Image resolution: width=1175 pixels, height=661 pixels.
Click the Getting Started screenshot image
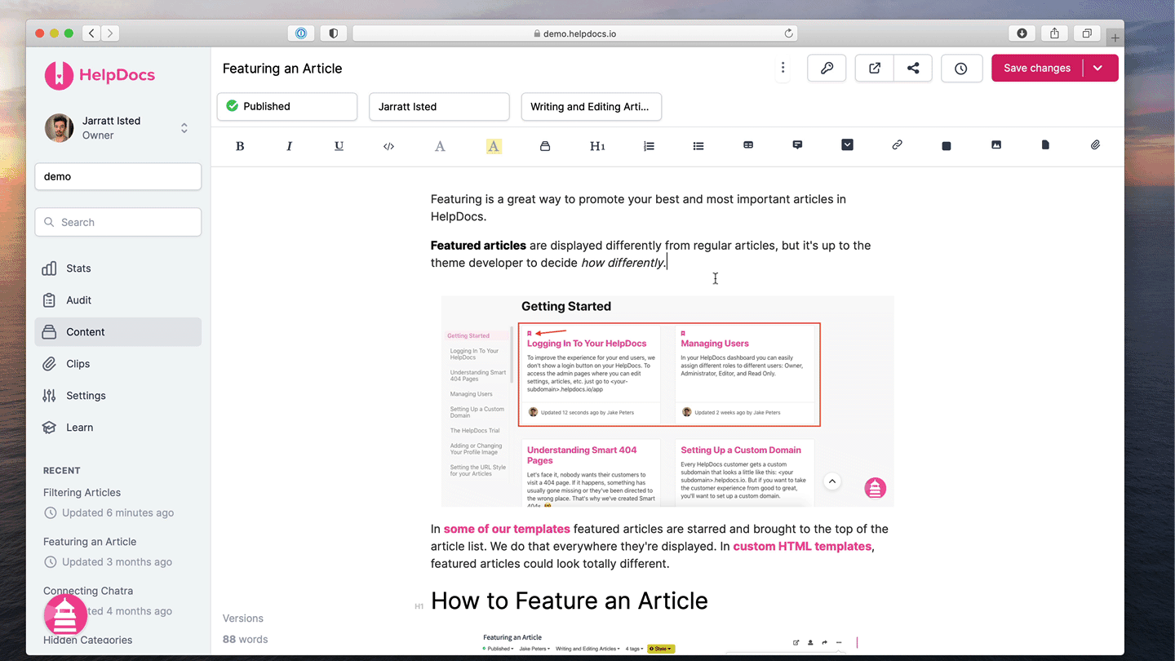pos(667,401)
